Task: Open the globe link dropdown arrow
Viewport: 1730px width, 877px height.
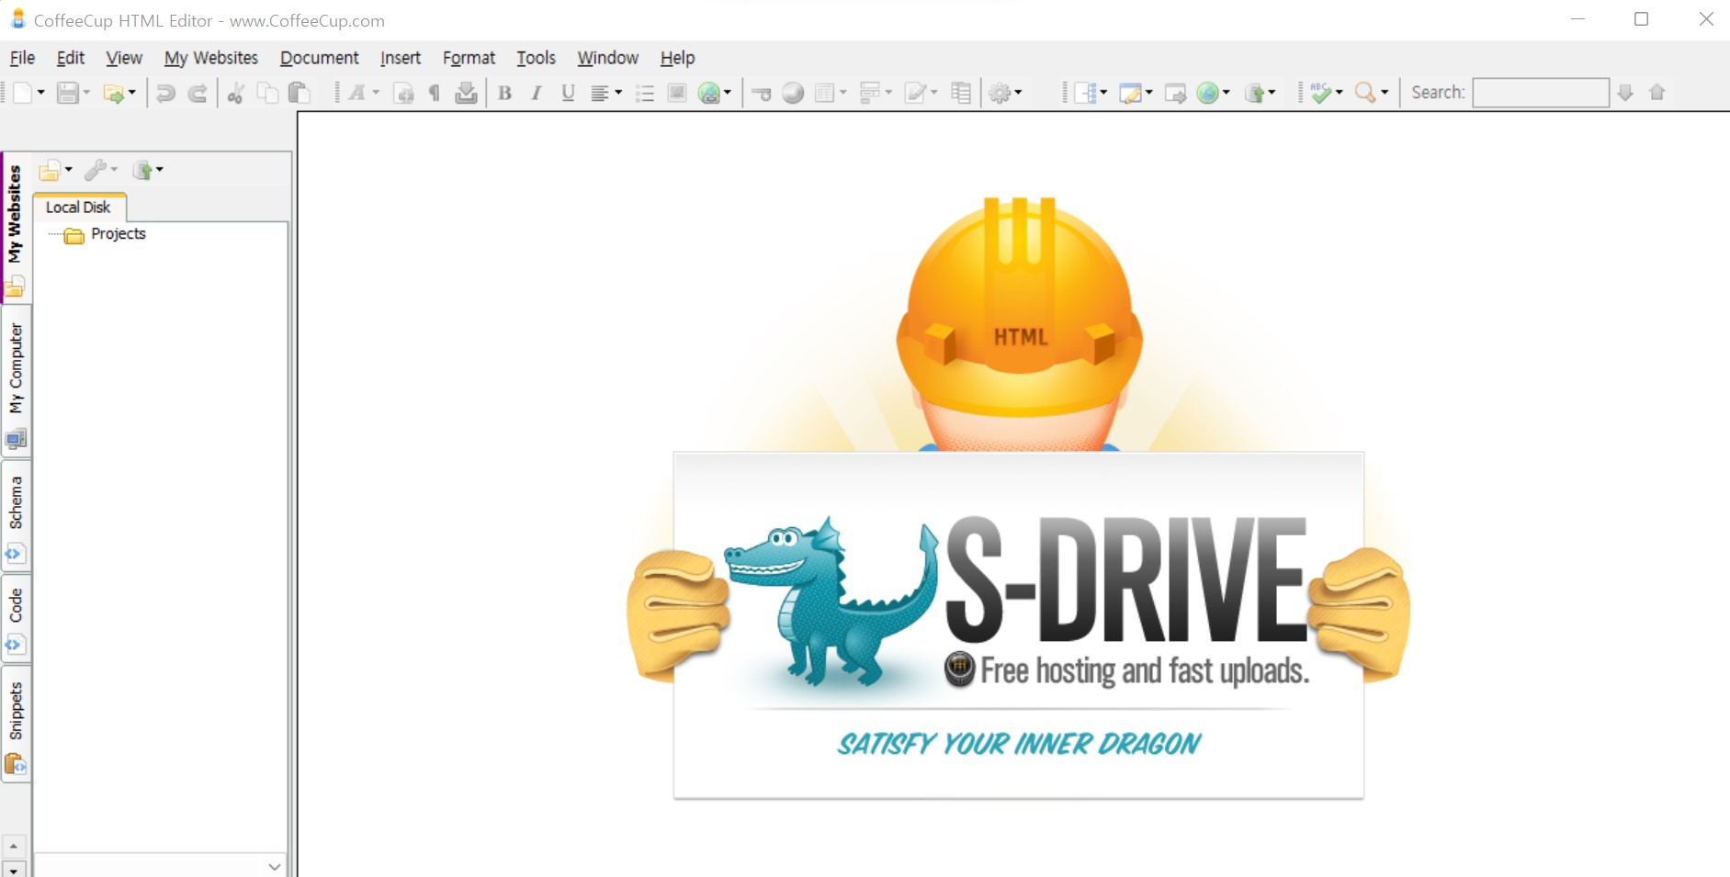Action: (728, 93)
